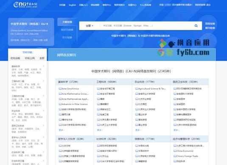Click the book icon beside 半导体光电
Image resolution: width=227 pixels, height=165 pixels.
coord(137,146)
